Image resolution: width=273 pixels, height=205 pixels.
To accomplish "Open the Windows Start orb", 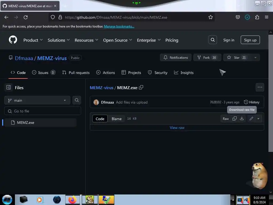I will click(7, 200).
